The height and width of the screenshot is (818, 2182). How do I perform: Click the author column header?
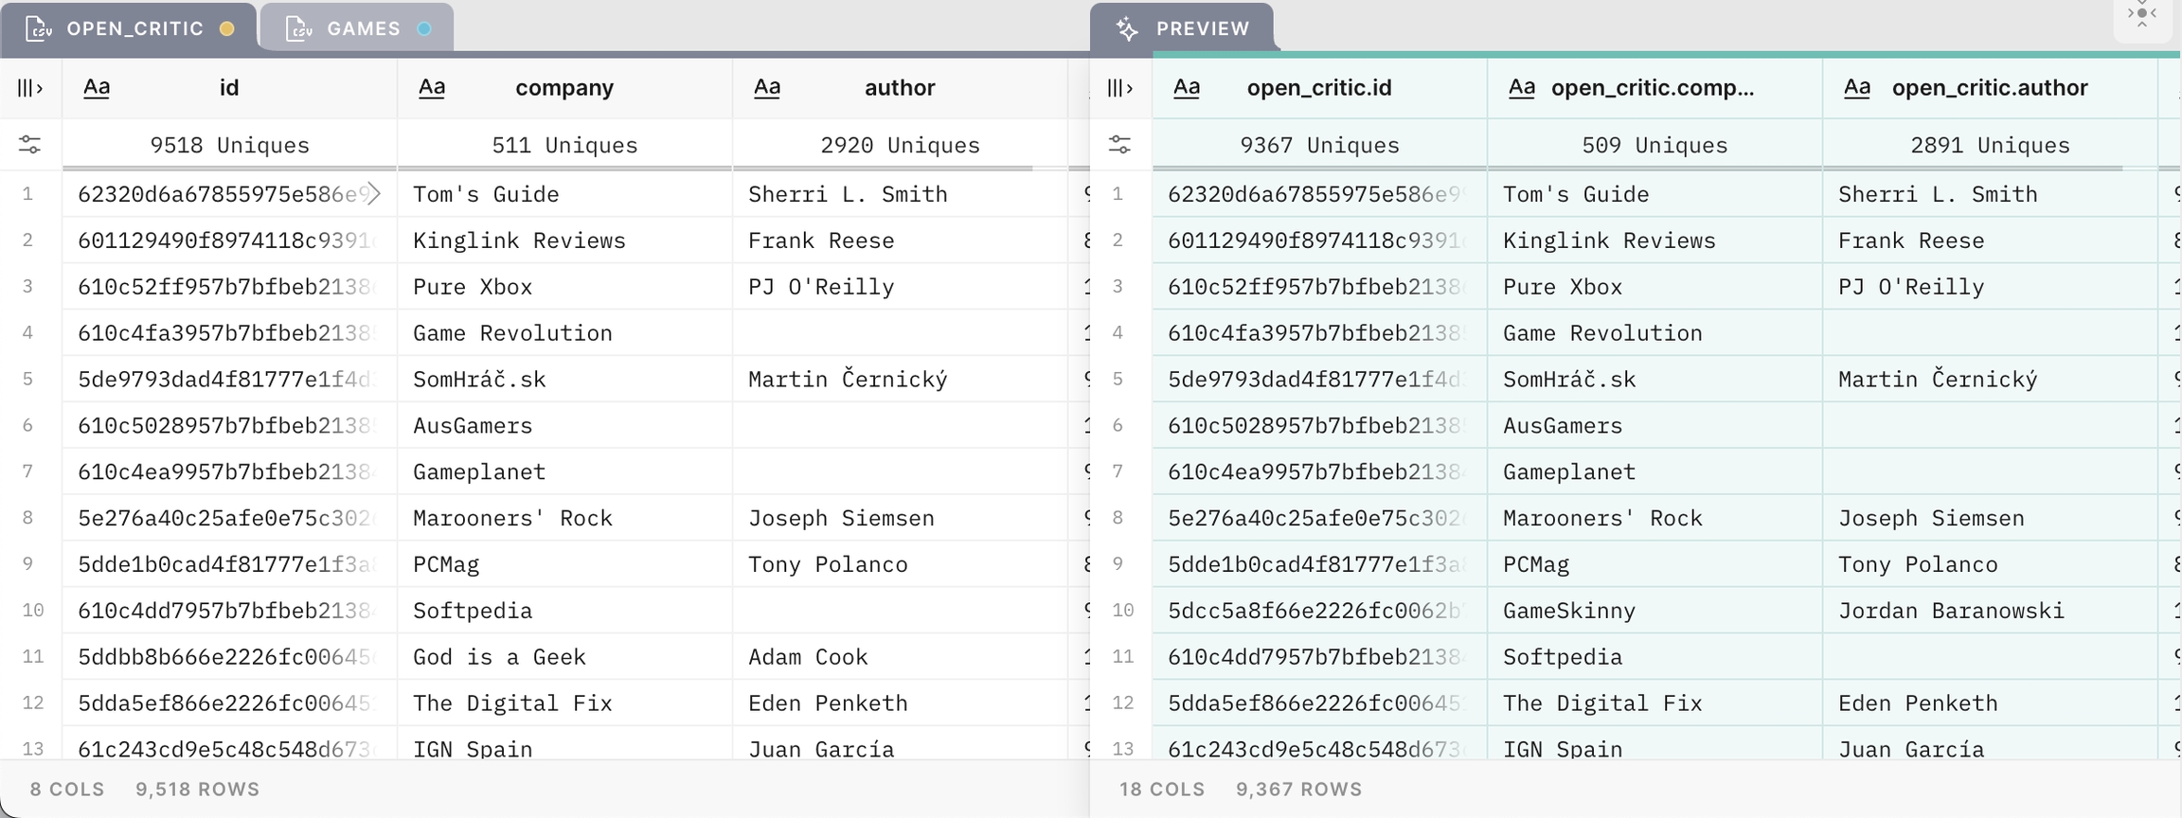[x=899, y=88]
